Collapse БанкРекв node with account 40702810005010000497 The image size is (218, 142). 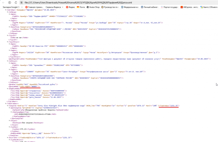(9, 27)
